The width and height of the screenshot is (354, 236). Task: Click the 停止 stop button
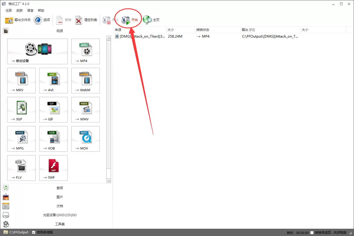coord(110,20)
